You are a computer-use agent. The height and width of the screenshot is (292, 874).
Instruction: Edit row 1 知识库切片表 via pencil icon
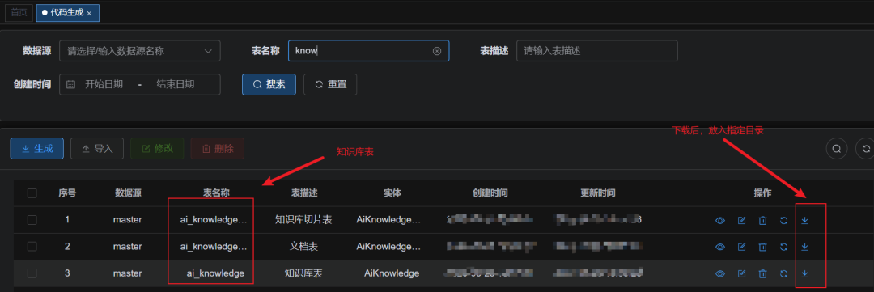pyautogui.click(x=741, y=220)
